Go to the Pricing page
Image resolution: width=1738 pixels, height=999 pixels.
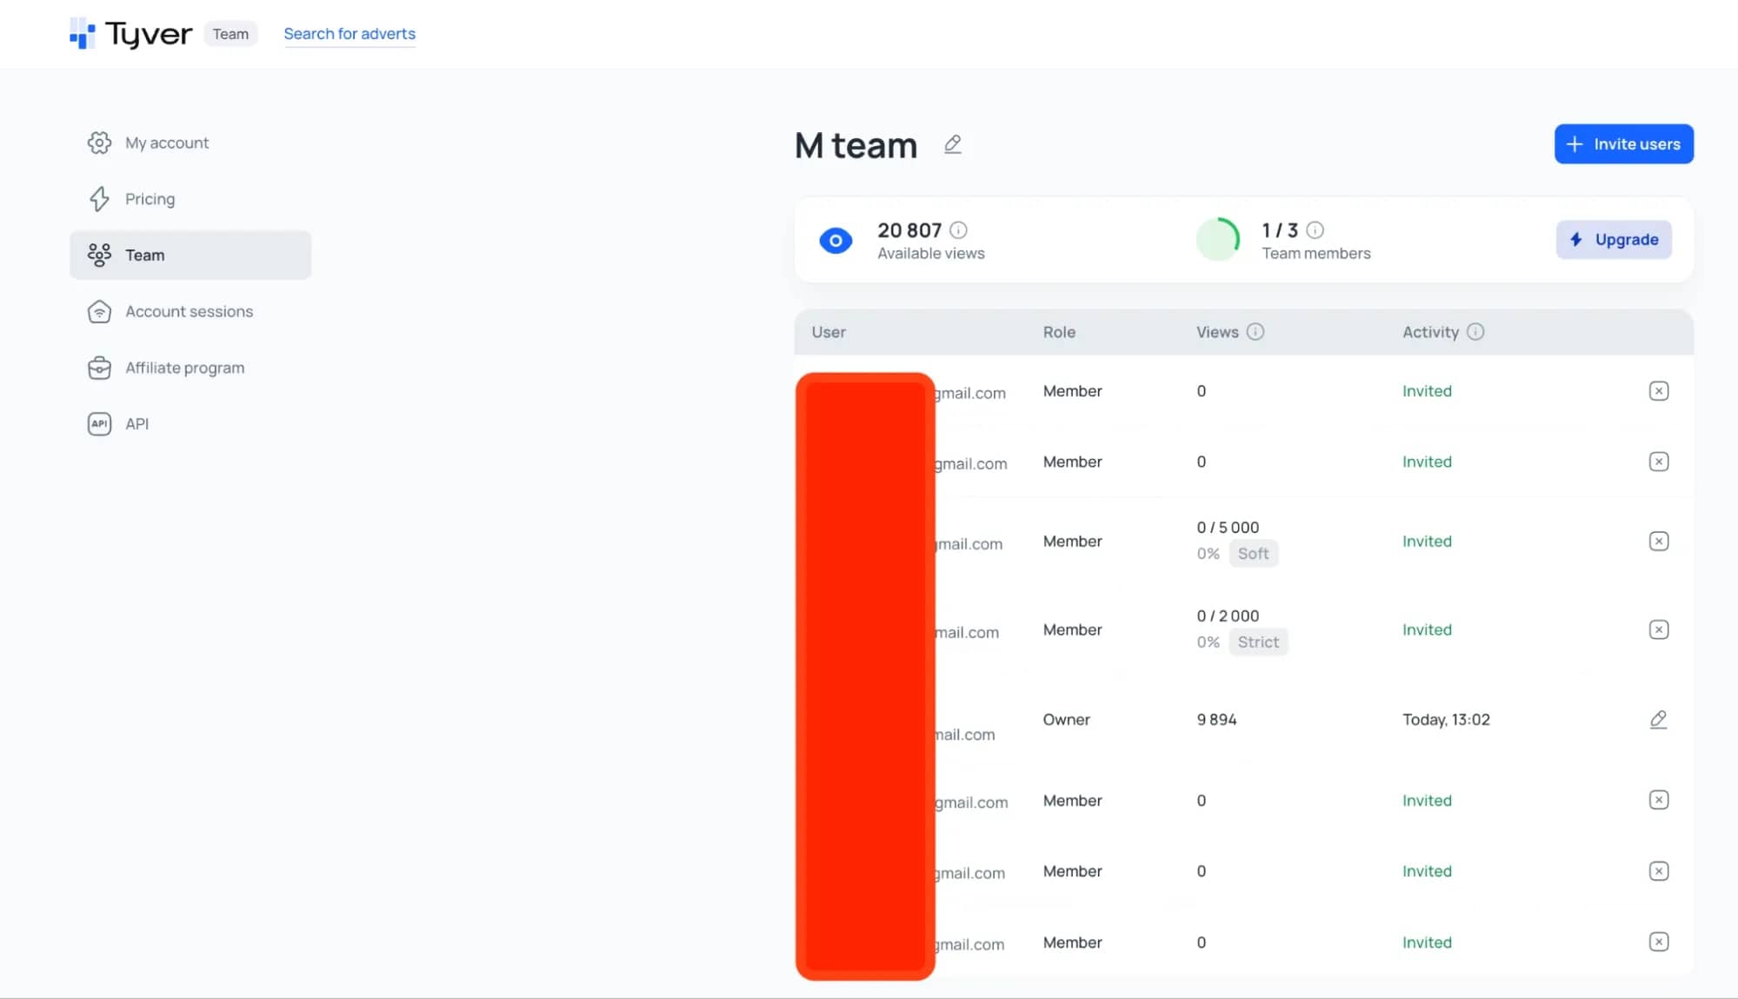click(x=190, y=199)
